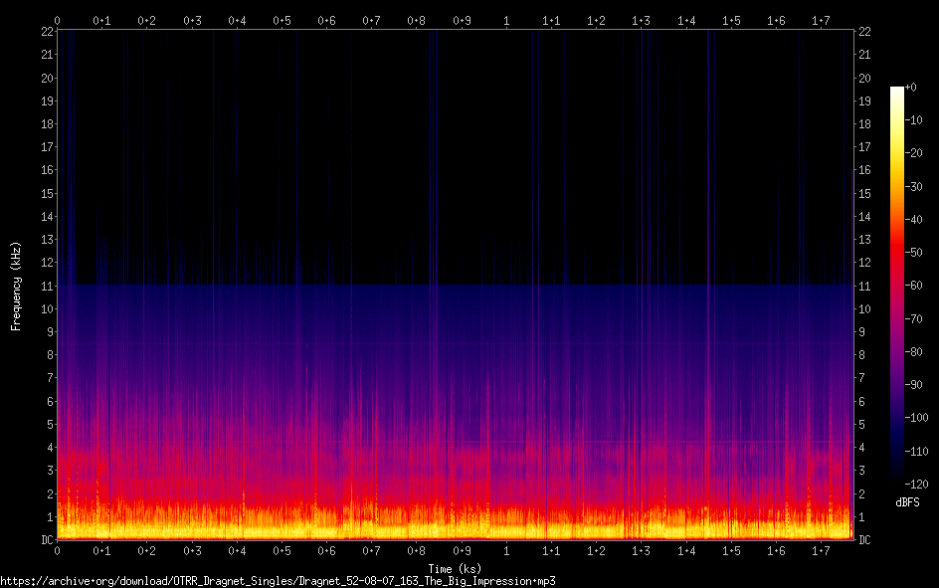Click the 0.5 tick on the bottom time axis
The height and width of the screenshot is (588, 939).
282,550
